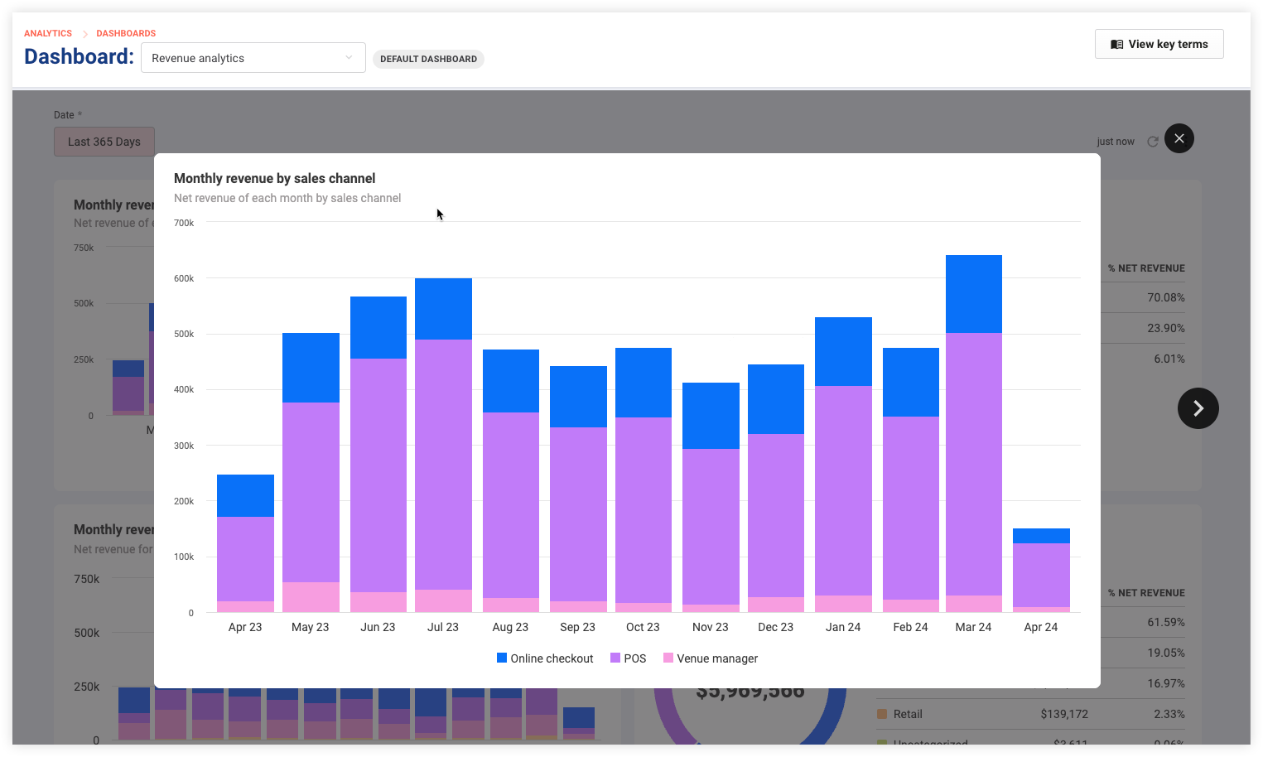Go to next chart with arrow
The width and height of the screenshot is (1263, 757).
pos(1198,408)
